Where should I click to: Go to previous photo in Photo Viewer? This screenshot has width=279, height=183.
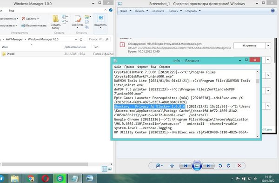click(185, 165)
